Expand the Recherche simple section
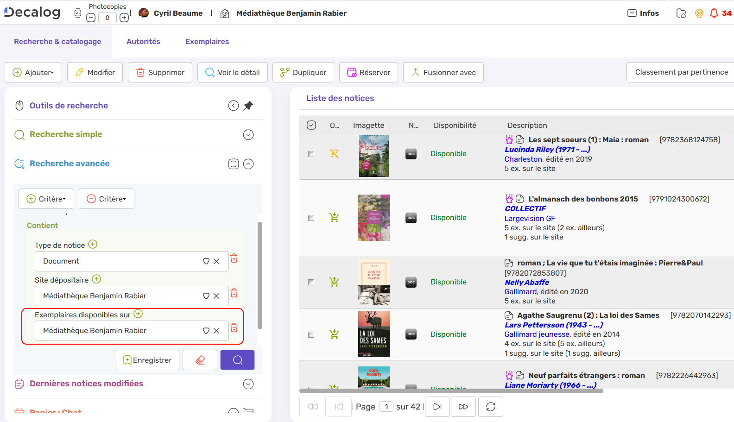The image size is (734, 422). [x=248, y=135]
